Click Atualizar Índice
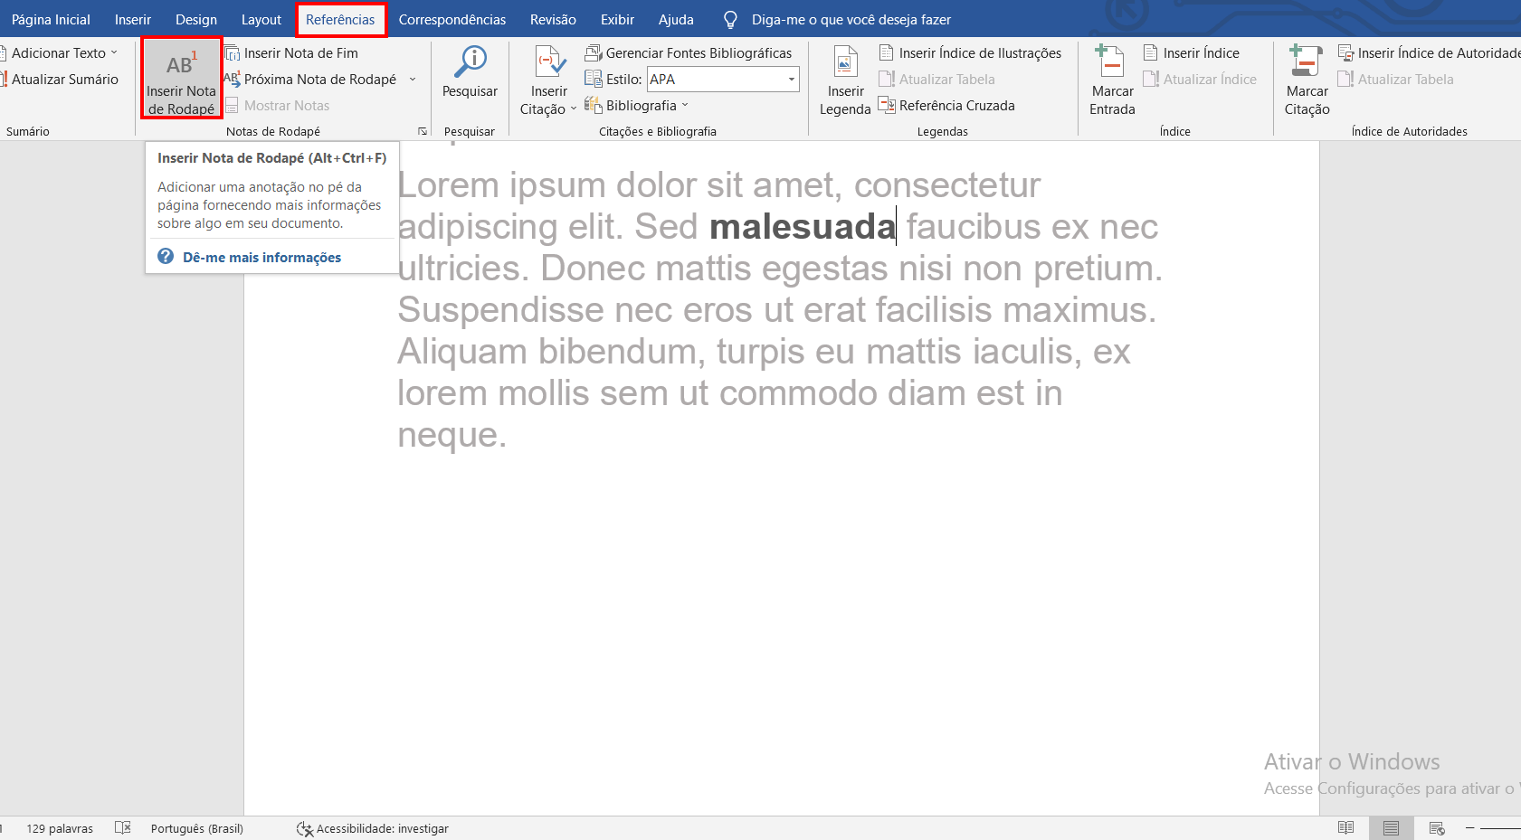Image resolution: width=1521 pixels, height=840 pixels. 1200,80
